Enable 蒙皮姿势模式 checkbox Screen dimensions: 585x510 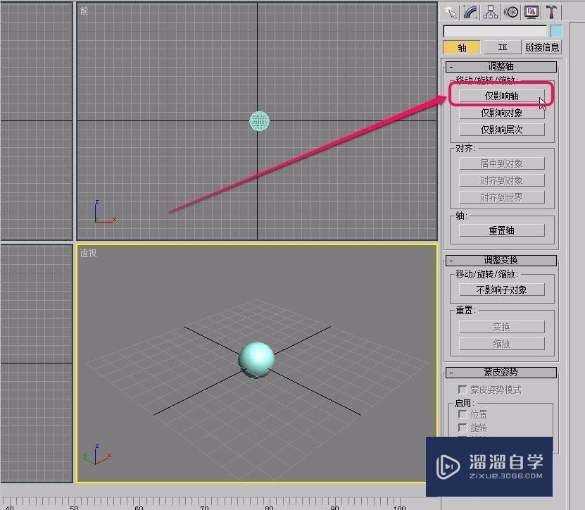click(x=463, y=390)
